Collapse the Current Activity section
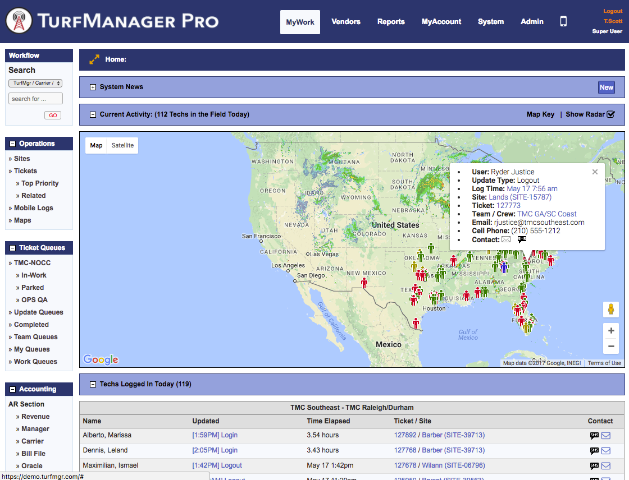629x480 pixels. (93, 114)
